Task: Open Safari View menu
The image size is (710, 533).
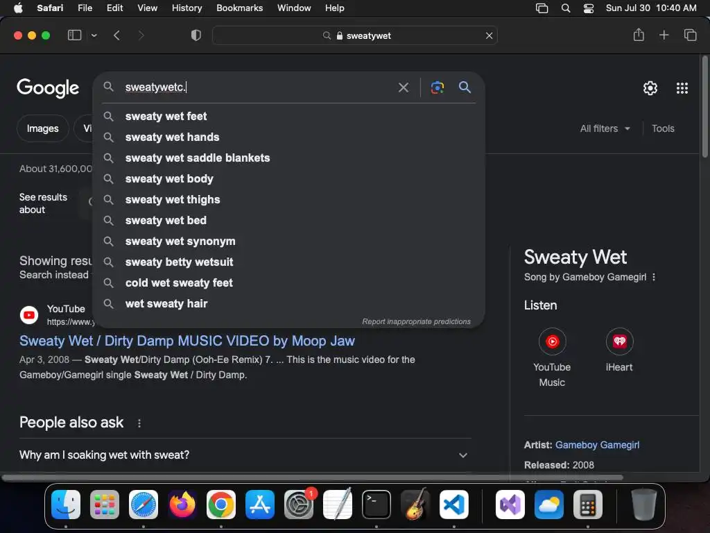Action: (x=147, y=8)
